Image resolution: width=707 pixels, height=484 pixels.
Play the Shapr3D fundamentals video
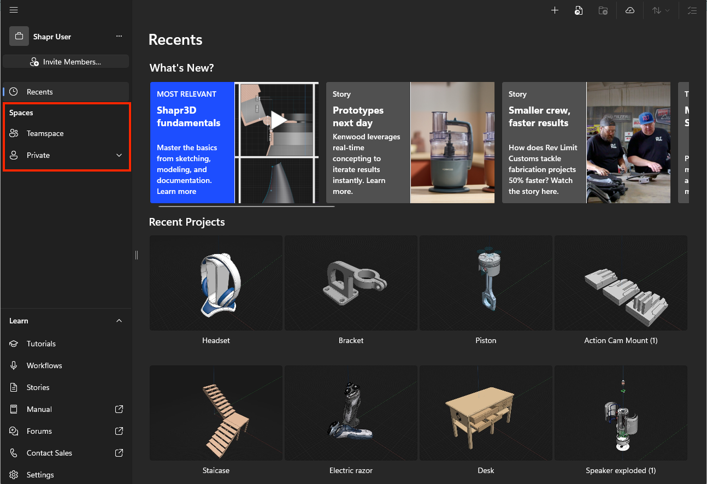click(279, 120)
